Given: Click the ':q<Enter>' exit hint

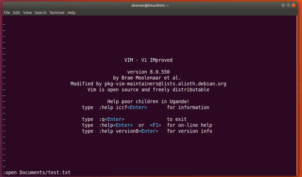Looking at the screenshot, I should point(112,119).
